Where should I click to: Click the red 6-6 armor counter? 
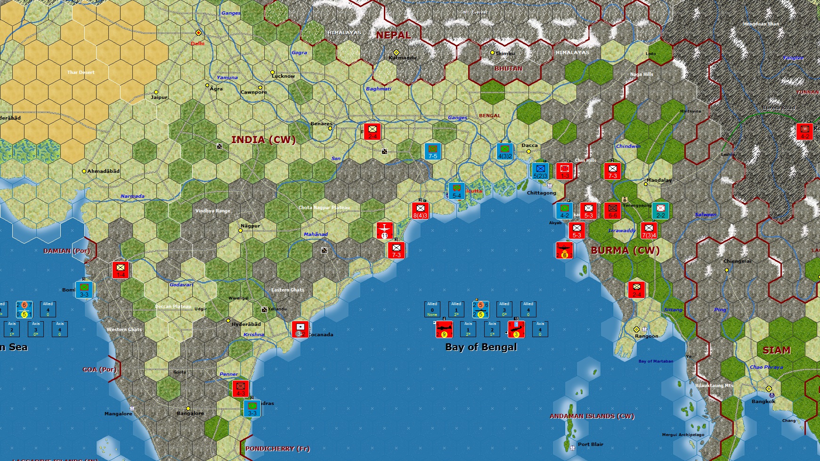point(612,210)
